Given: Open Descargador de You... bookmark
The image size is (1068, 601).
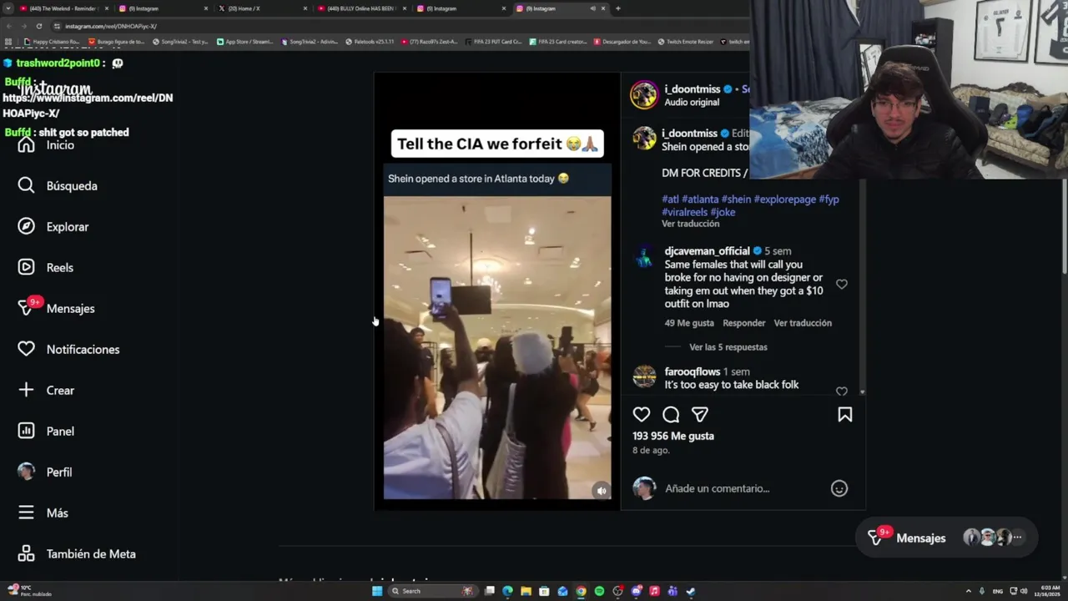Looking at the screenshot, I should 622,41.
